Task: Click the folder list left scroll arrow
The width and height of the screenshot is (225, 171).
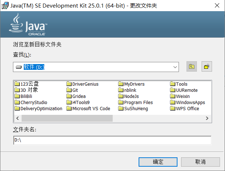Action: [17, 118]
